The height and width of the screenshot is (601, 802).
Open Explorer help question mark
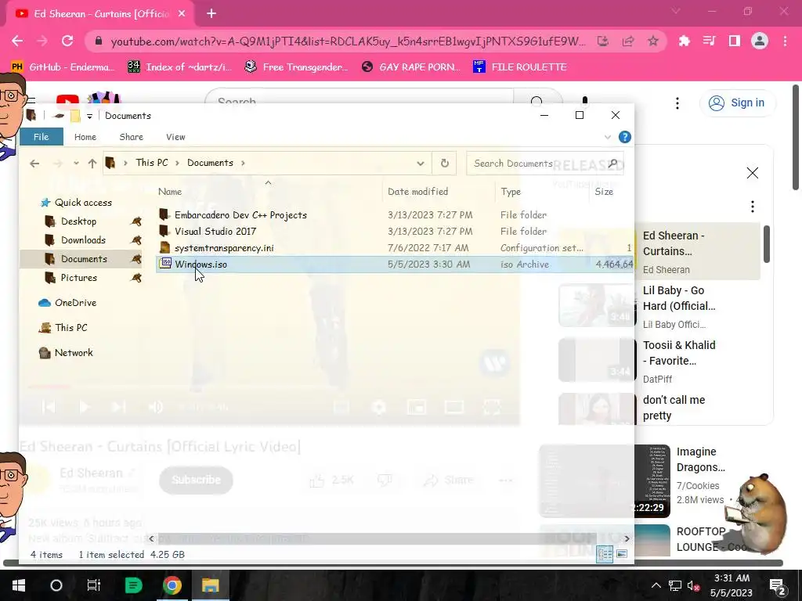click(x=624, y=137)
